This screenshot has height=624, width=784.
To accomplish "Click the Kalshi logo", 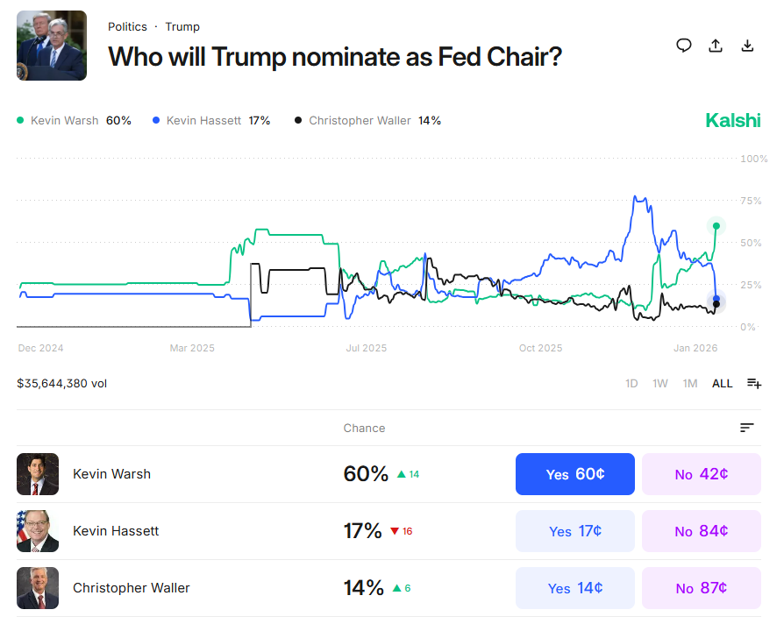I will 733,121.
